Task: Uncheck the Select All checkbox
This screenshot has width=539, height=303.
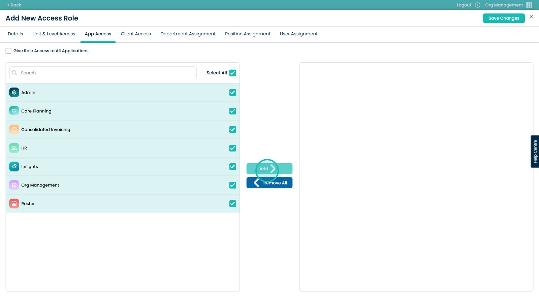Action: coord(232,73)
